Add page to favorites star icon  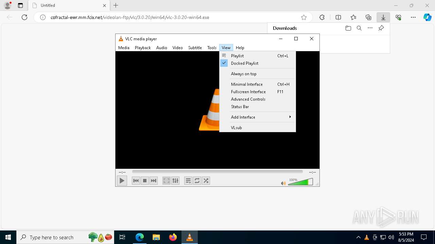point(304,17)
